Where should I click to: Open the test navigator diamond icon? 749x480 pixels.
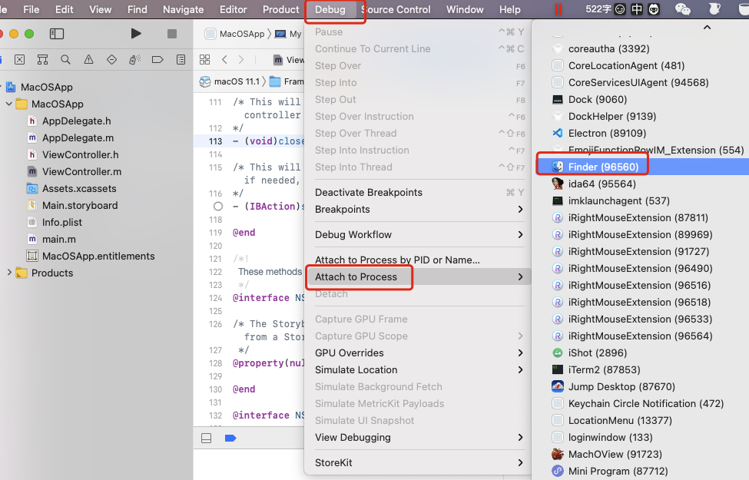pyautogui.click(x=112, y=60)
